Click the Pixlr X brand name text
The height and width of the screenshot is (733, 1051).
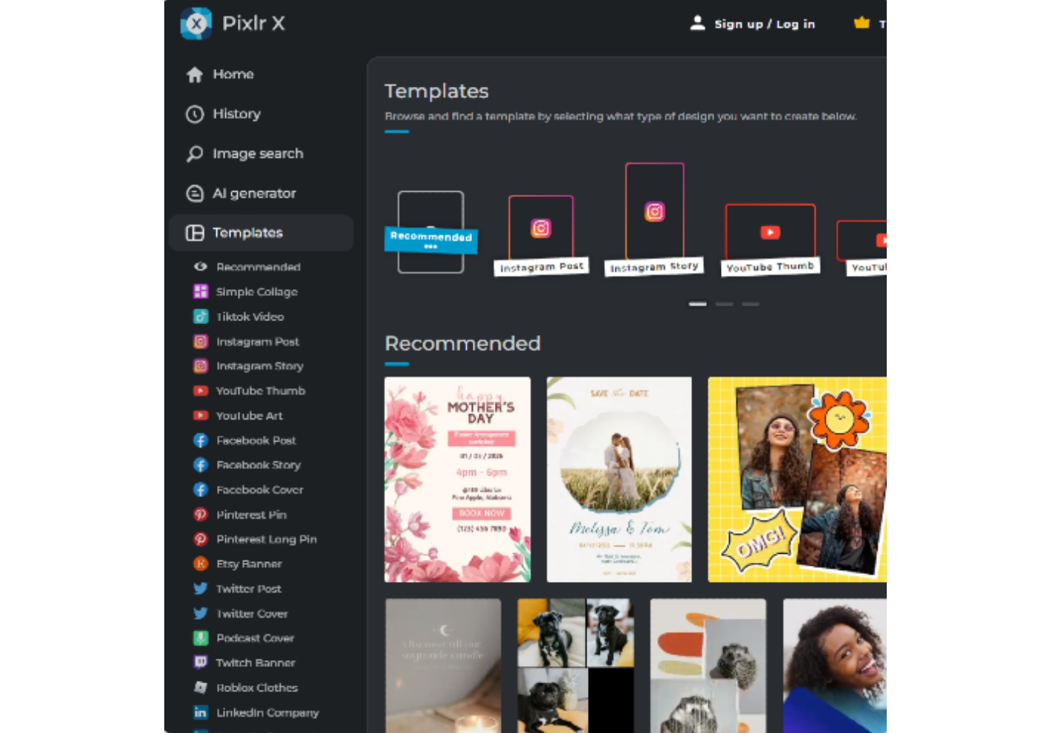(253, 23)
